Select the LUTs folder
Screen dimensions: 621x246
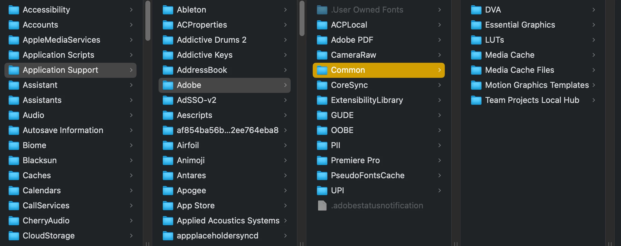(494, 40)
